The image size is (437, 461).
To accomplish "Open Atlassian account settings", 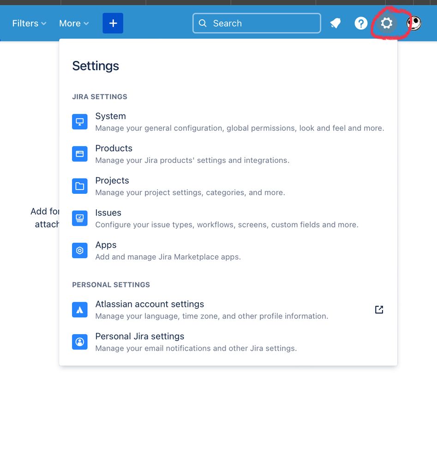I will coord(228,310).
